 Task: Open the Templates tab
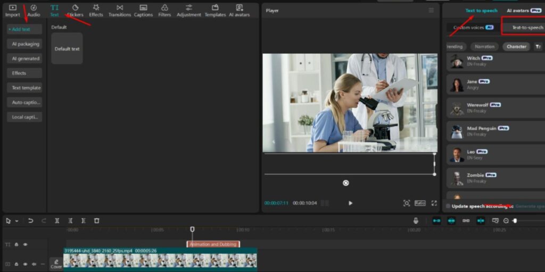click(215, 11)
